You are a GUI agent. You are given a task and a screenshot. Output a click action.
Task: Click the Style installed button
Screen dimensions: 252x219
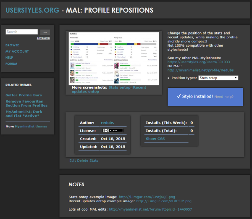click(205, 97)
